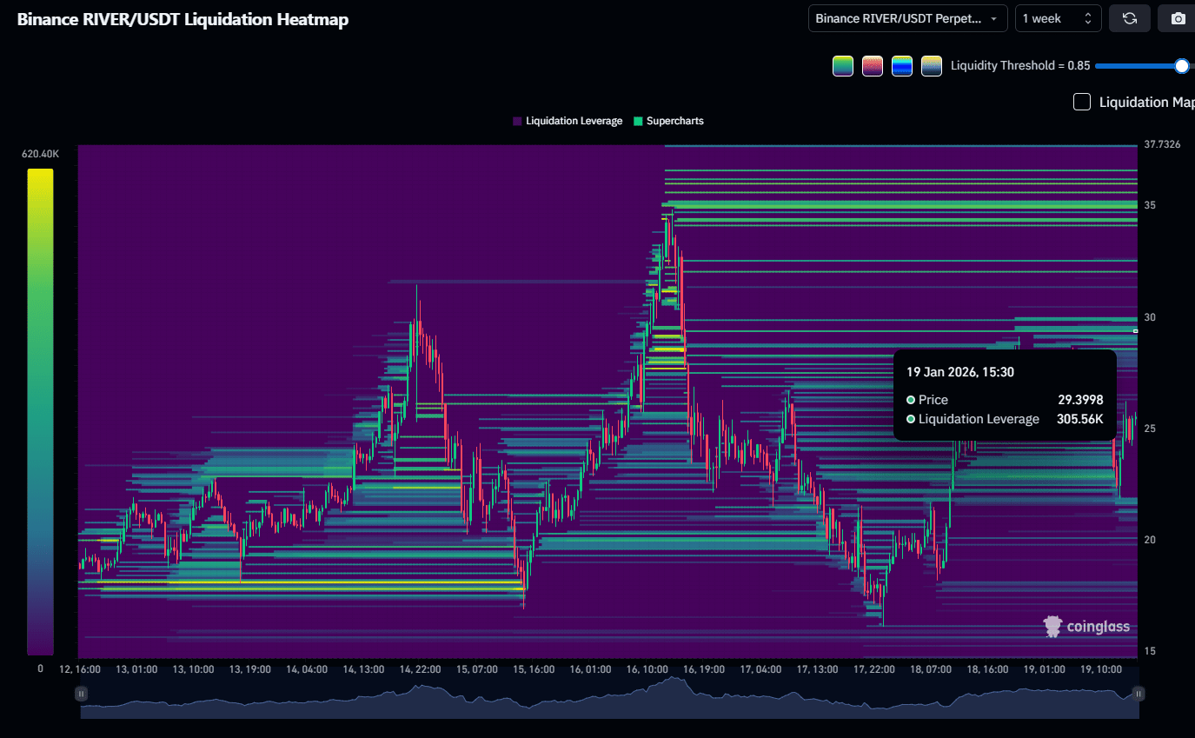Enable the Liquidation Map checkbox
1195x738 pixels.
pyautogui.click(x=1082, y=103)
